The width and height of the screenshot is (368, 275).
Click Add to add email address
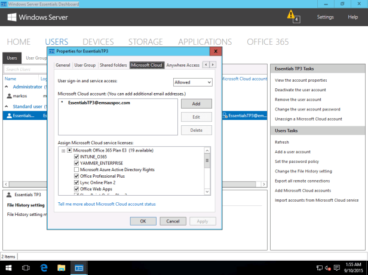196,104
